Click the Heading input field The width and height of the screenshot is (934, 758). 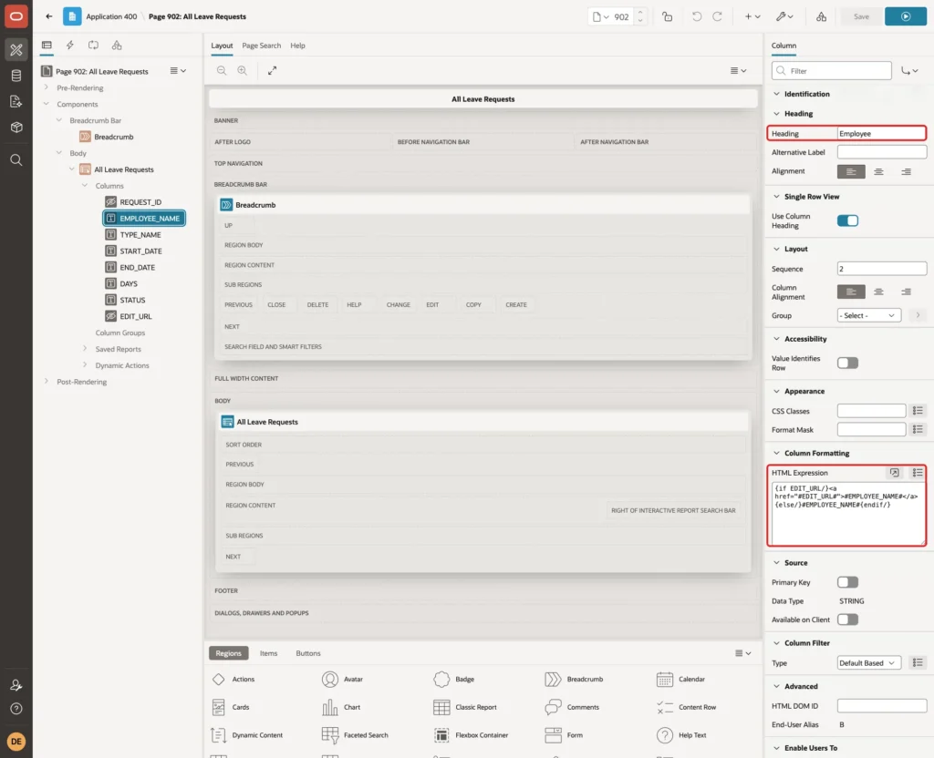pos(882,133)
